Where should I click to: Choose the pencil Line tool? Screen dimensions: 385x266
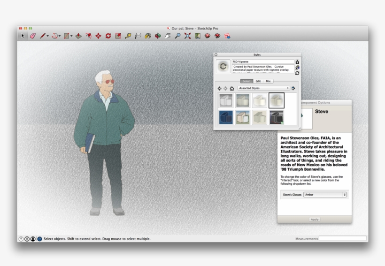(x=43, y=36)
